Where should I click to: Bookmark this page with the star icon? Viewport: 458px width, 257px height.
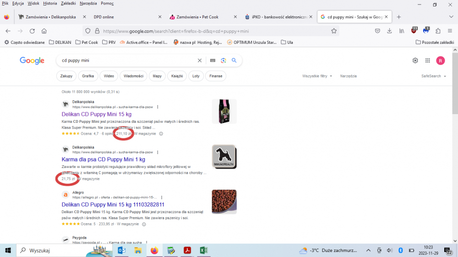tap(334, 31)
